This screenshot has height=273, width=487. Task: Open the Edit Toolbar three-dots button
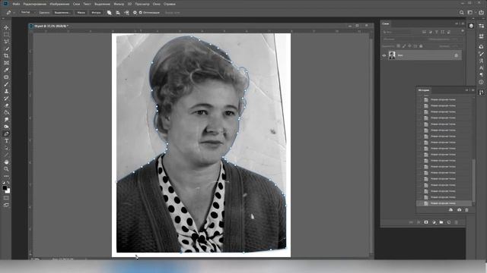click(x=6, y=176)
